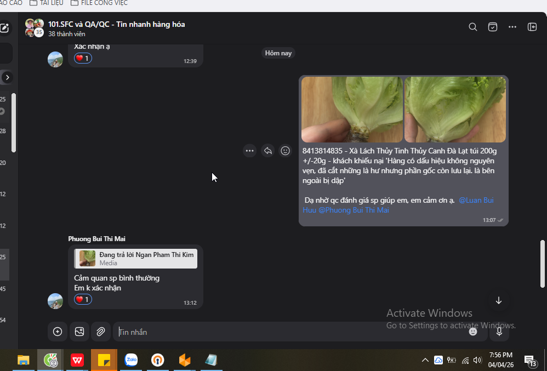Open the checklist task icon in chat header
This screenshot has width=547, height=371.
coord(493,27)
